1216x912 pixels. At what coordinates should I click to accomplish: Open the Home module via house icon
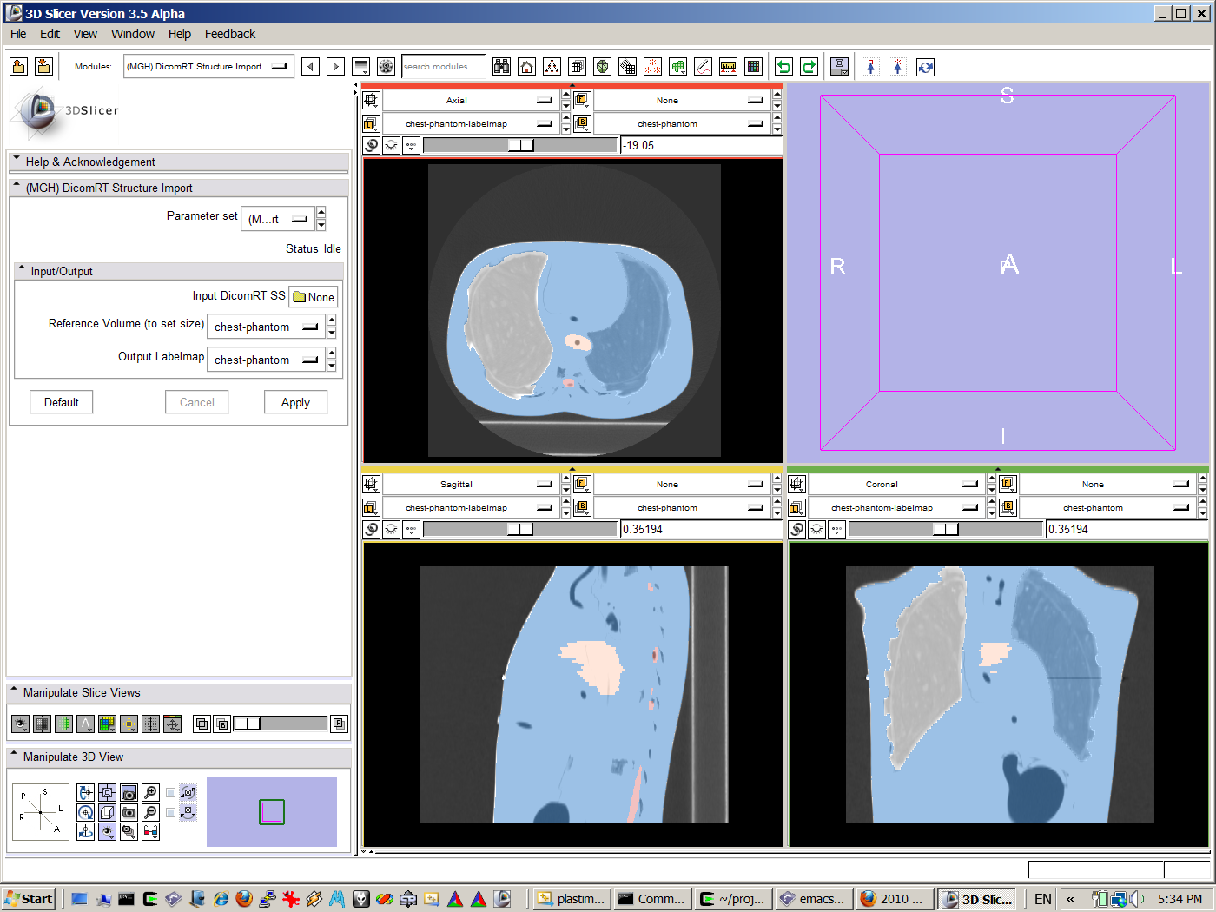pos(526,67)
